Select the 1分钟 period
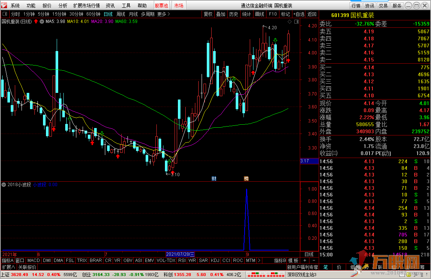 [x=29, y=14]
